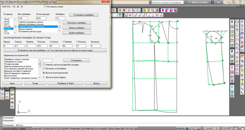Click the red letter A text icon

pos(242,37)
